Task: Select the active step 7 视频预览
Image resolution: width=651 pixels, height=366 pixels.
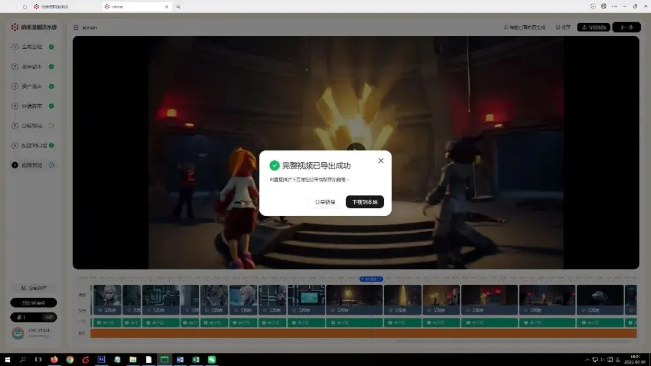Action: point(32,165)
